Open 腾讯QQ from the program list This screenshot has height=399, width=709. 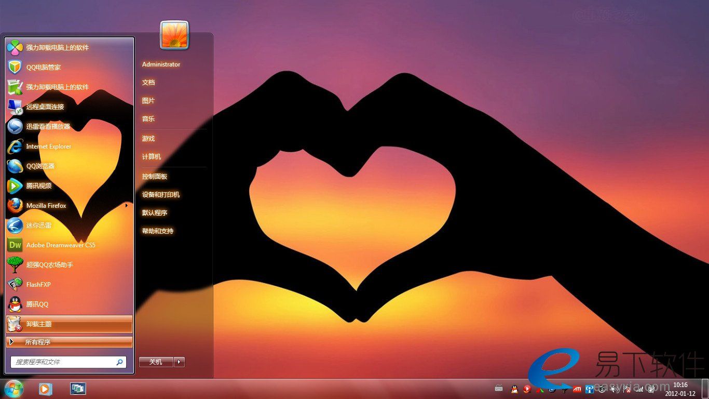point(69,304)
